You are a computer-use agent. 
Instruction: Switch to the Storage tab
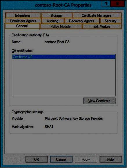click(x=57, y=15)
